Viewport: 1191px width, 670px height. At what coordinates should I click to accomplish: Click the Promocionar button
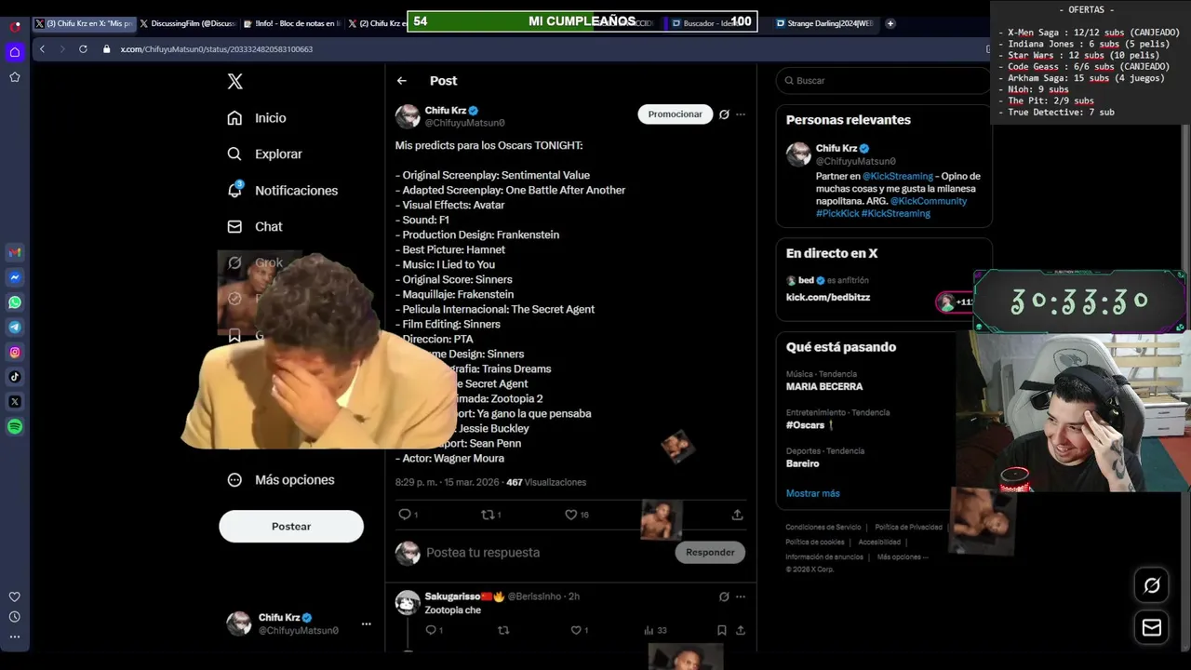tap(676, 114)
